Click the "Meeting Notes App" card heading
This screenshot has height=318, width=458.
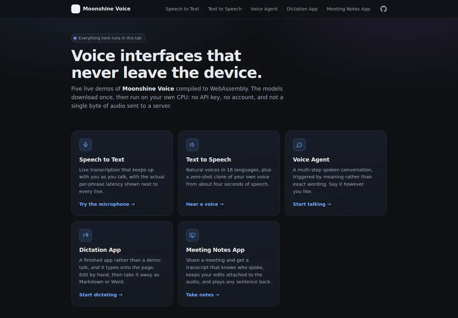215,250
